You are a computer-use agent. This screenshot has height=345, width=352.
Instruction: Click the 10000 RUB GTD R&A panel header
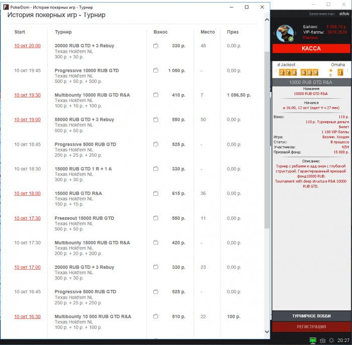[311, 82]
